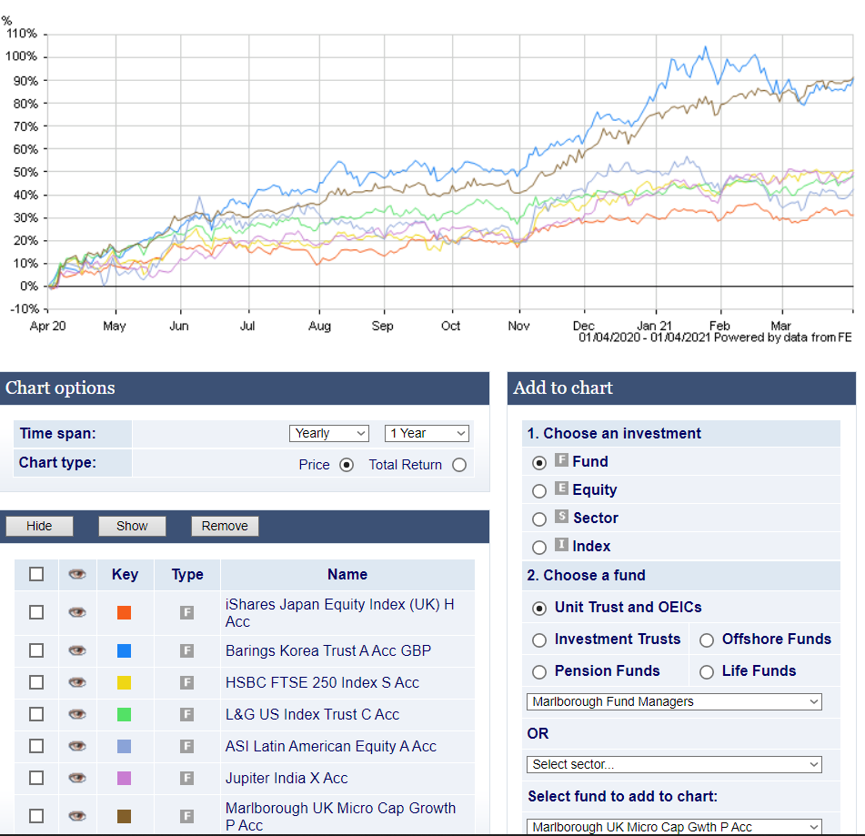The image size is (865, 836).
Task: Select the Offshore Funds radio option
Action: (707, 640)
